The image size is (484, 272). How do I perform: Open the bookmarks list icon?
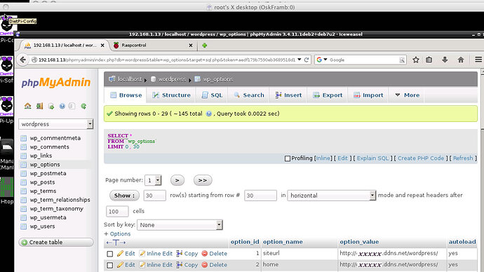429,60
